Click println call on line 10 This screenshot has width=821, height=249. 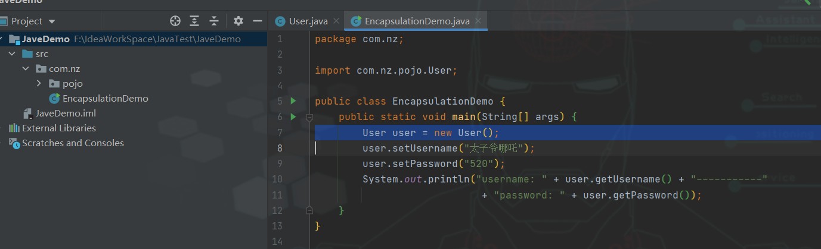click(448, 179)
